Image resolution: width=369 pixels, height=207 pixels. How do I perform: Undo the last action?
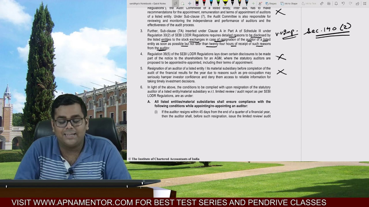click(x=343, y=3)
